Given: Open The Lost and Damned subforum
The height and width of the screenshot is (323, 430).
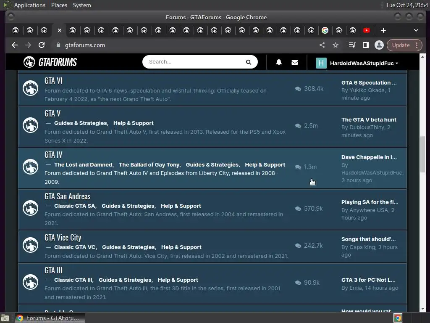Looking at the screenshot, I should (x=84, y=164).
